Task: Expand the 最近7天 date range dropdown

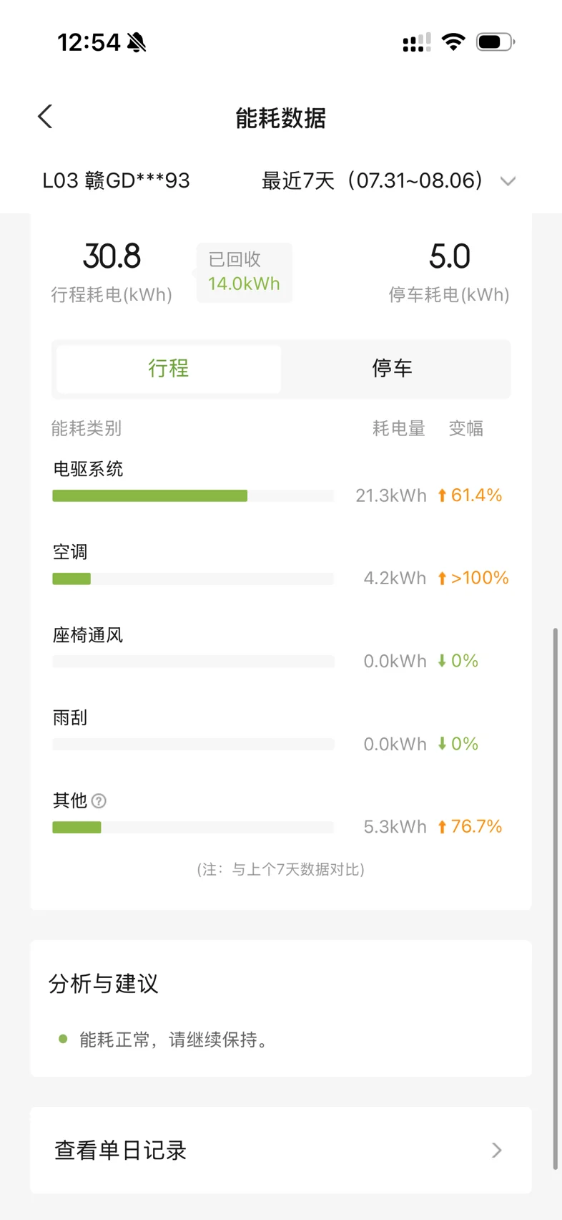Action: click(508, 181)
